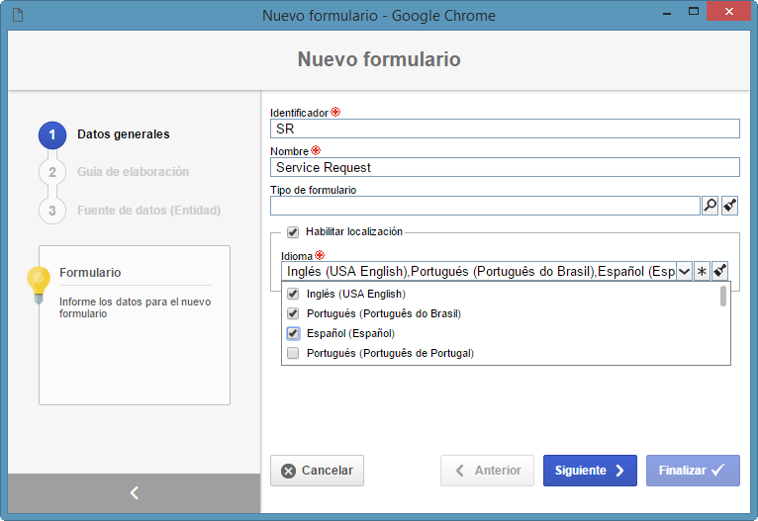This screenshot has width=758, height=521.
Task: Click the Siguiente button
Action: (590, 471)
